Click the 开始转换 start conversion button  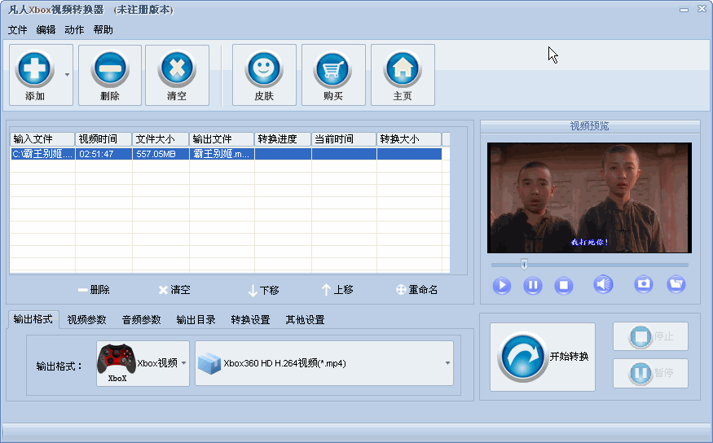click(x=543, y=357)
